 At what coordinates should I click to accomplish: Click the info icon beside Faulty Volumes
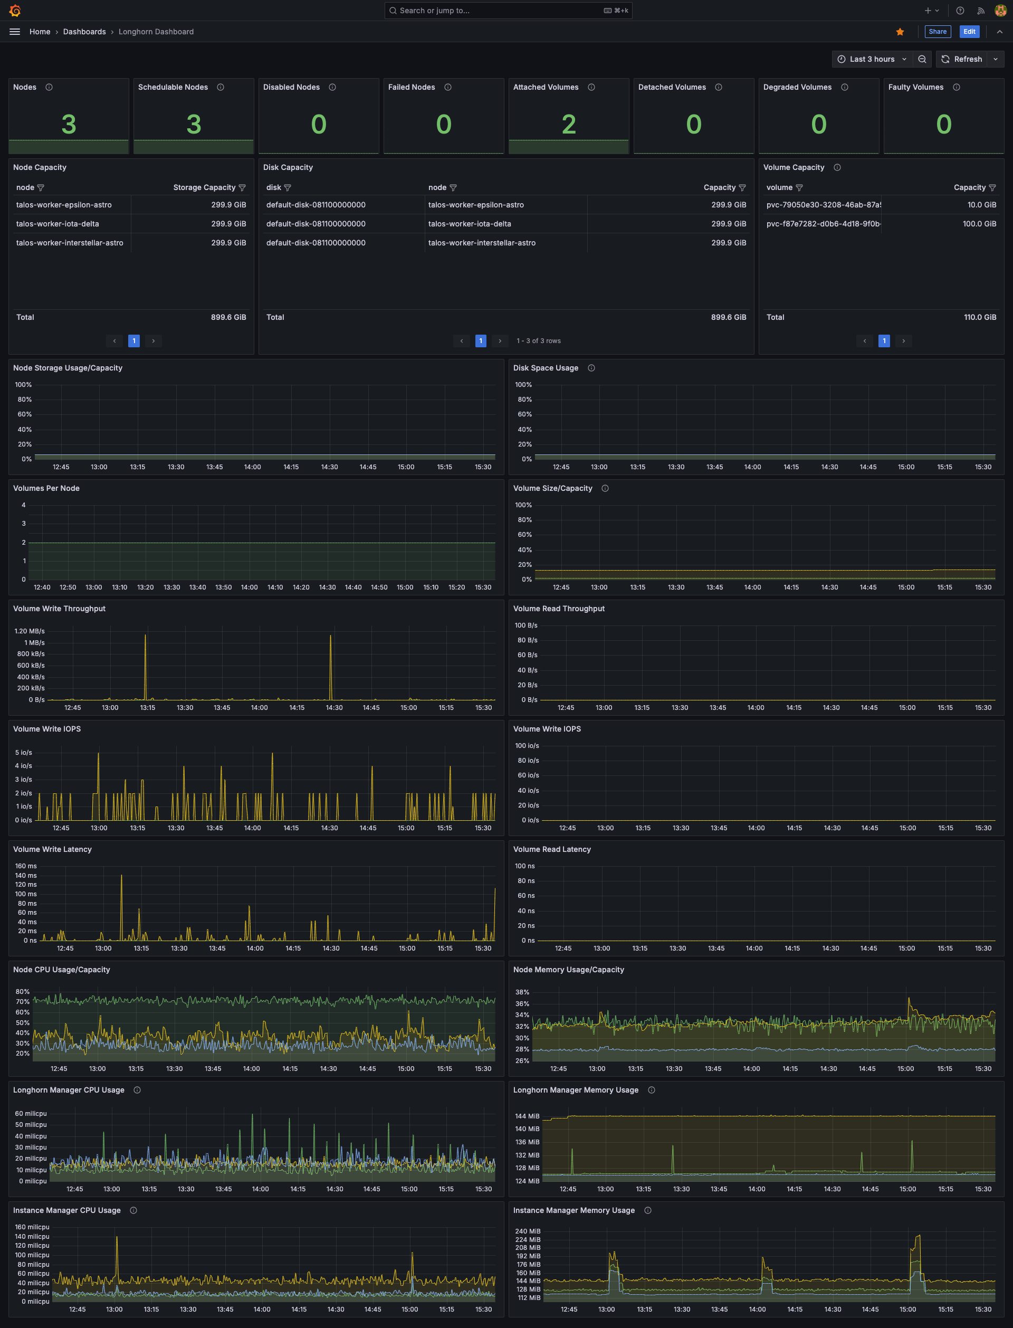(x=957, y=88)
